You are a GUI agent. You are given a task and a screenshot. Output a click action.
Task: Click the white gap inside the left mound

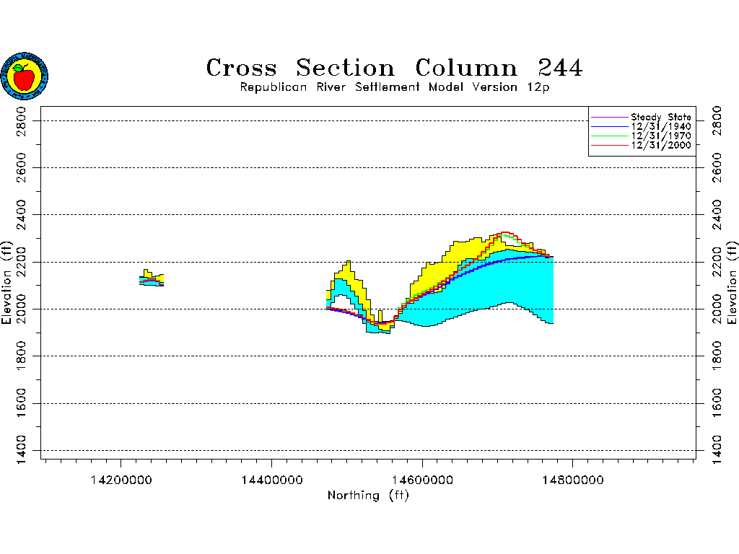(x=343, y=303)
